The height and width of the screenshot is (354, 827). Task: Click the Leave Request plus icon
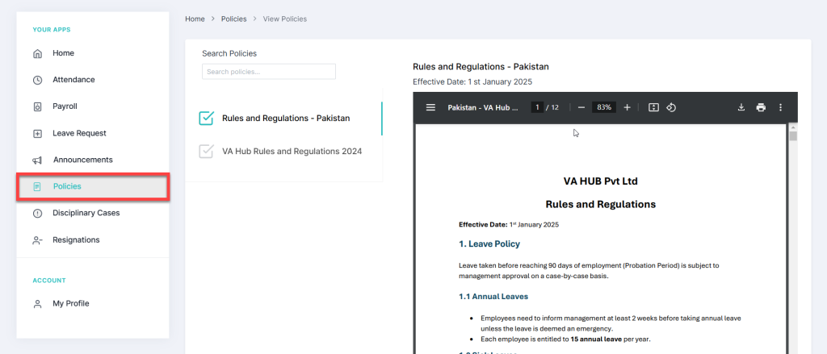37,134
